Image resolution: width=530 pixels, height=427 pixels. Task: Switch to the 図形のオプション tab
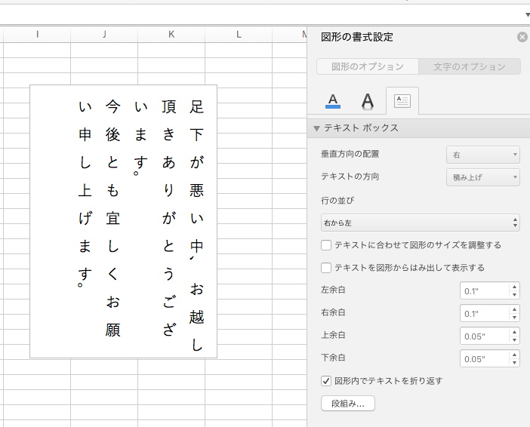click(x=367, y=66)
